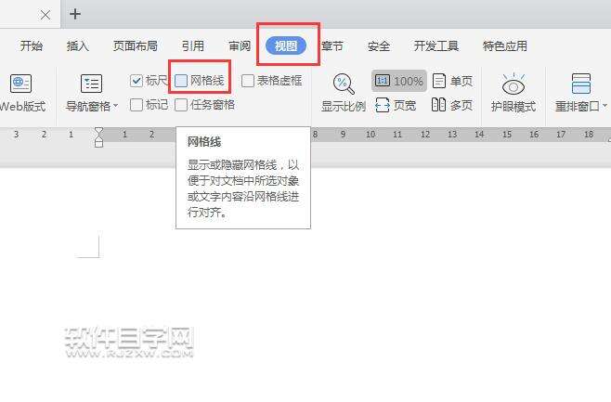The width and height of the screenshot is (611, 402).
Task: Uncheck the 标尺 ruler checkbox
Action: point(136,81)
